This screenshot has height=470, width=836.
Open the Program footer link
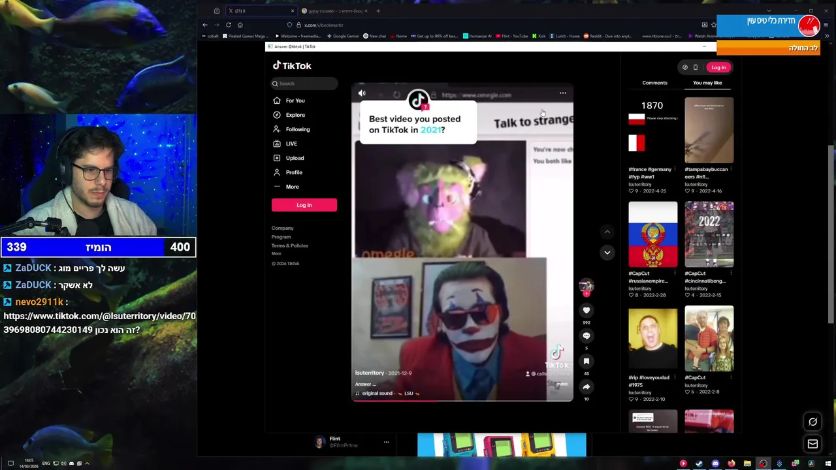(281, 237)
